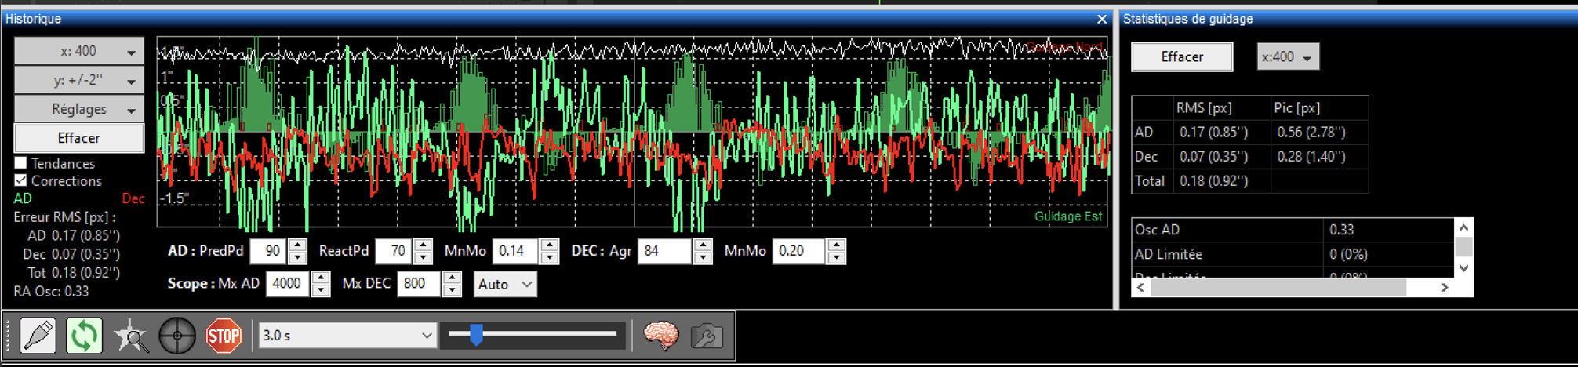Click the Mx AD 4000 field
Screen dimensions: 1578x367
coord(289,283)
